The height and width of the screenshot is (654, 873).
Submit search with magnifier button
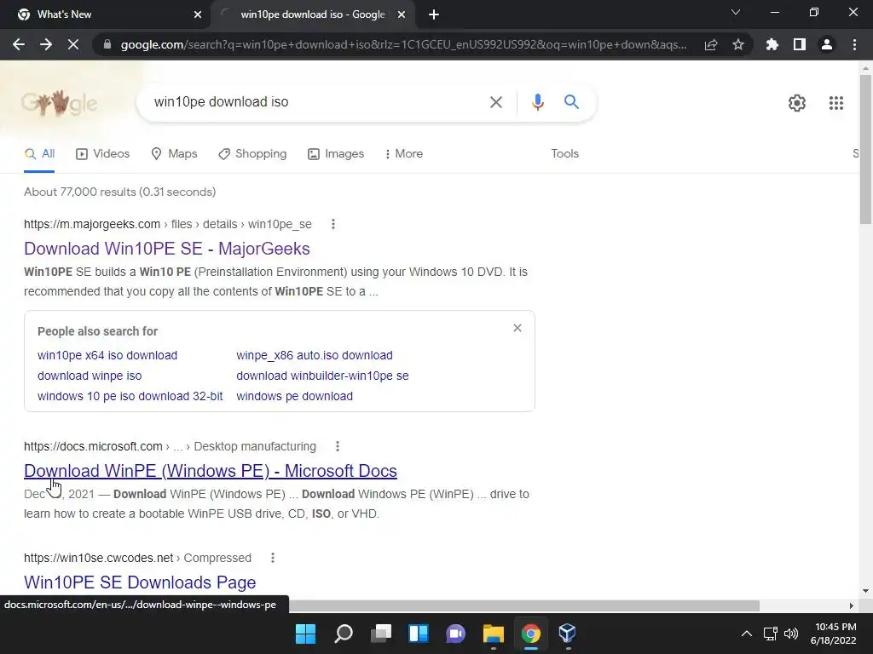coord(571,102)
